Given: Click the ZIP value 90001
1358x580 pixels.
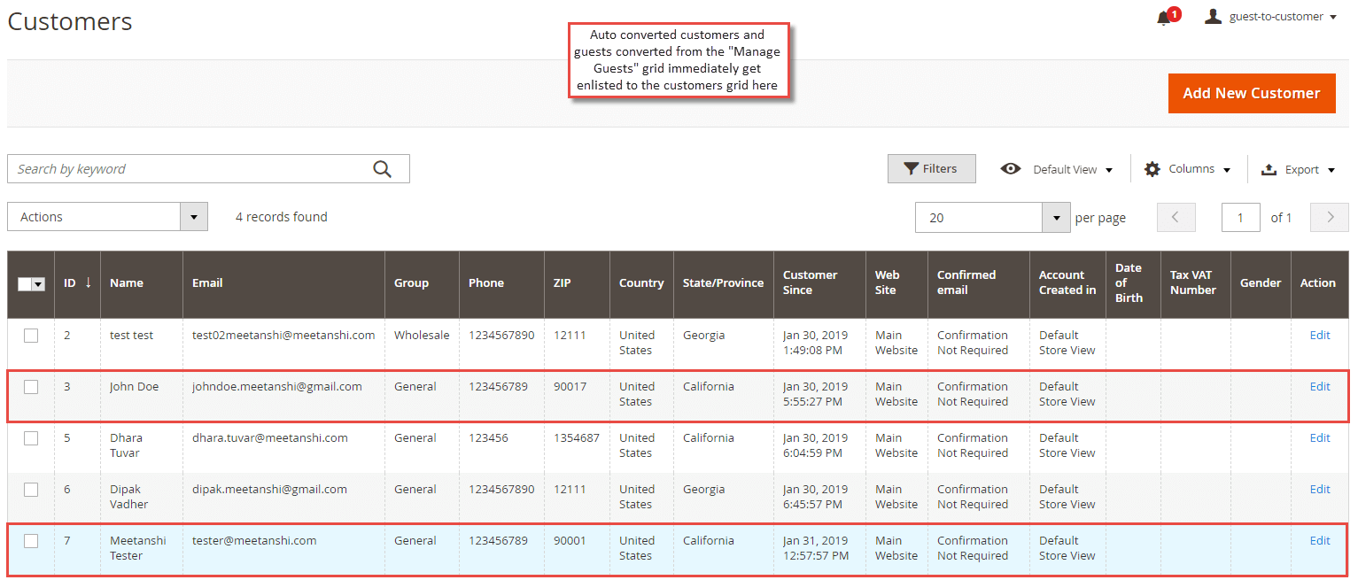Looking at the screenshot, I should 570,541.
